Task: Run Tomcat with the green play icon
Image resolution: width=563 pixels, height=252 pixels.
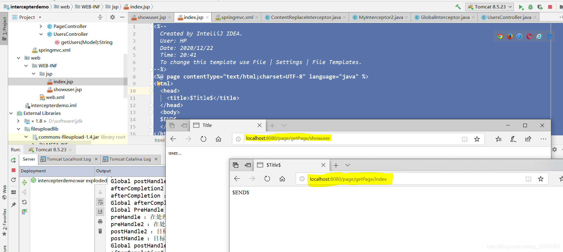Action: [x=521, y=7]
